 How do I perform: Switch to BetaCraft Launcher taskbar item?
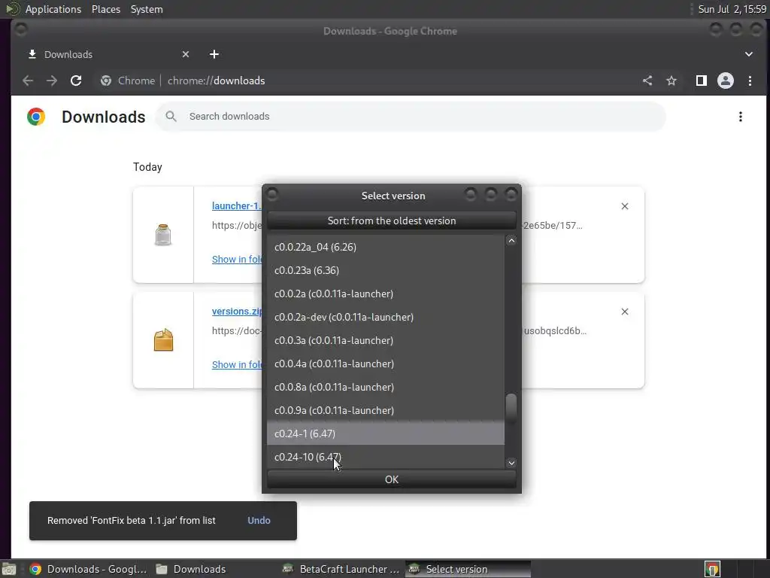click(341, 569)
